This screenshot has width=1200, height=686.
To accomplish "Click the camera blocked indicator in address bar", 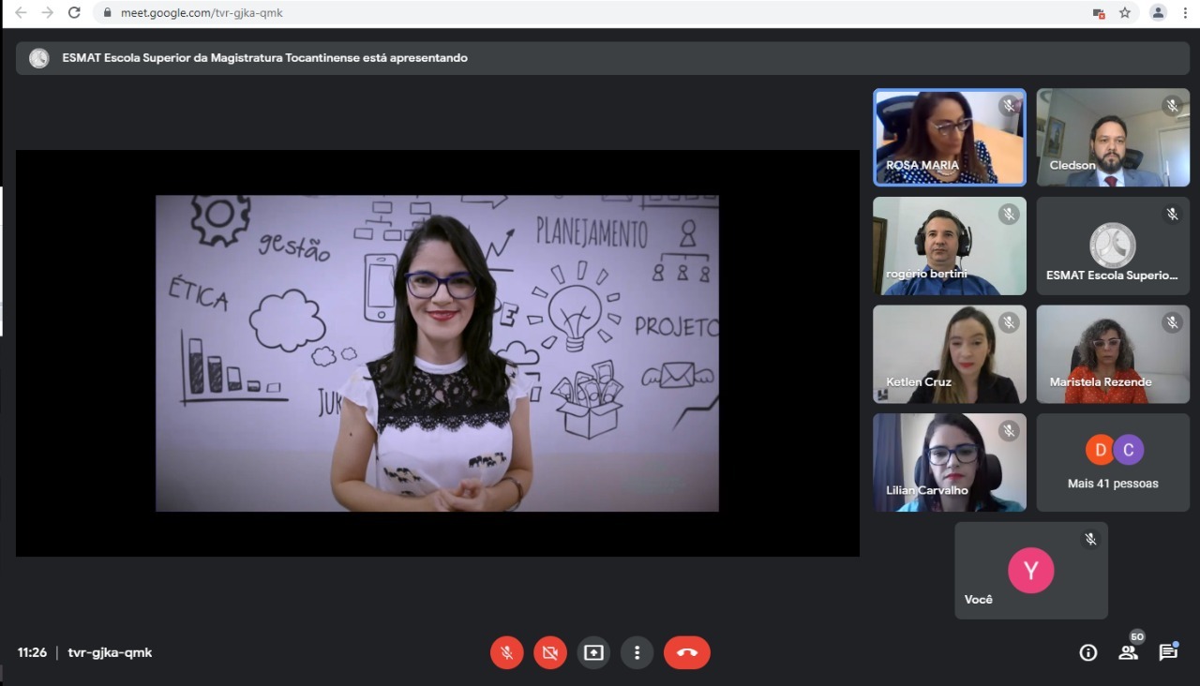I will 1099,13.
